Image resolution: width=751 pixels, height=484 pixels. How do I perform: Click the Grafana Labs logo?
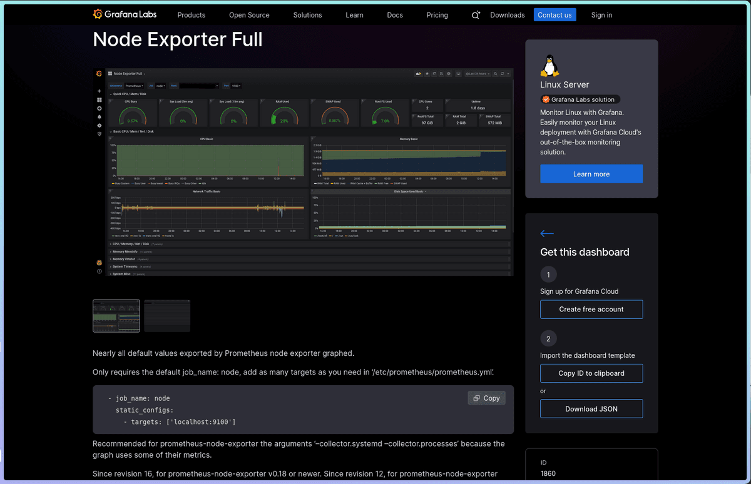click(x=125, y=14)
